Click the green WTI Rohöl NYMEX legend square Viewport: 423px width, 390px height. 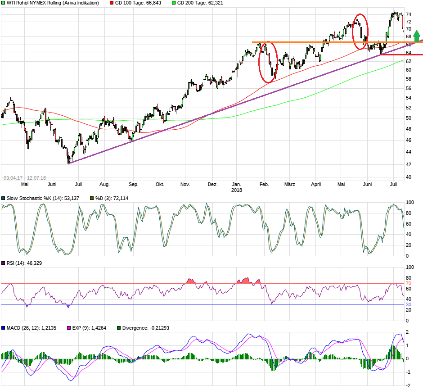click(3, 3)
